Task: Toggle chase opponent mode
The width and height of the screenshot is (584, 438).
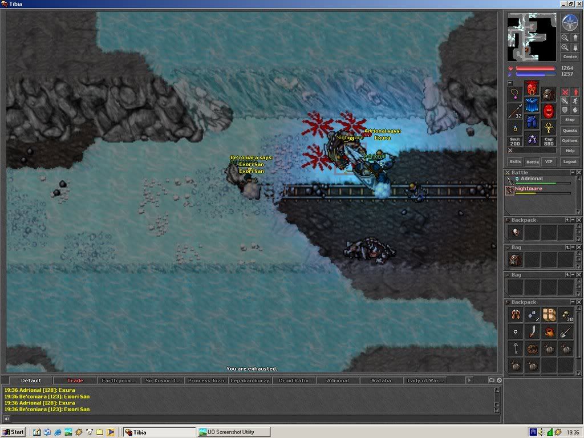Action: [575, 101]
